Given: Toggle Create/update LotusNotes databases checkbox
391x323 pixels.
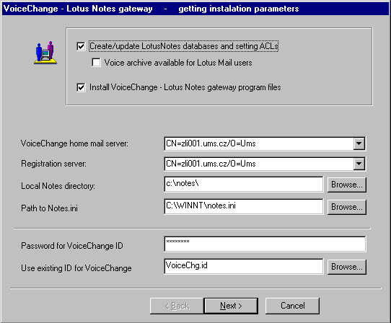Looking at the screenshot, I should coord(81,46).
